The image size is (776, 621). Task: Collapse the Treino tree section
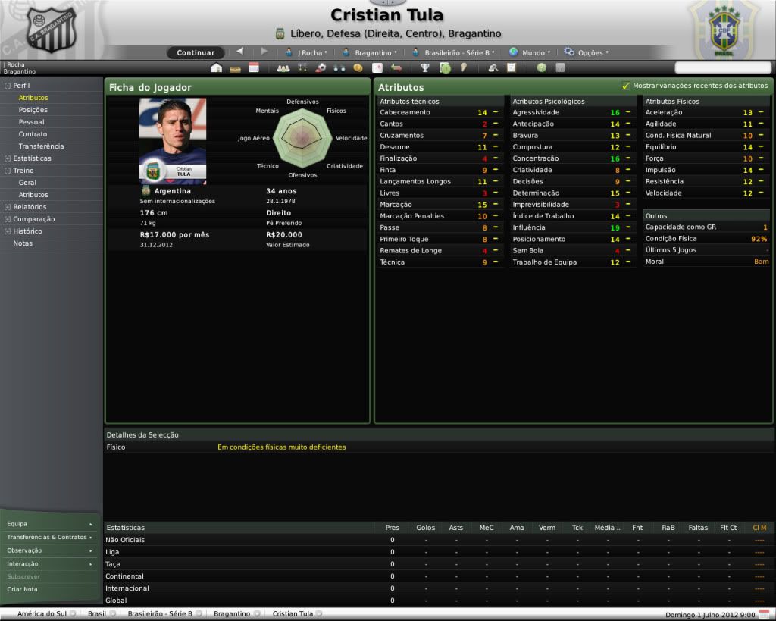[8, 171]
